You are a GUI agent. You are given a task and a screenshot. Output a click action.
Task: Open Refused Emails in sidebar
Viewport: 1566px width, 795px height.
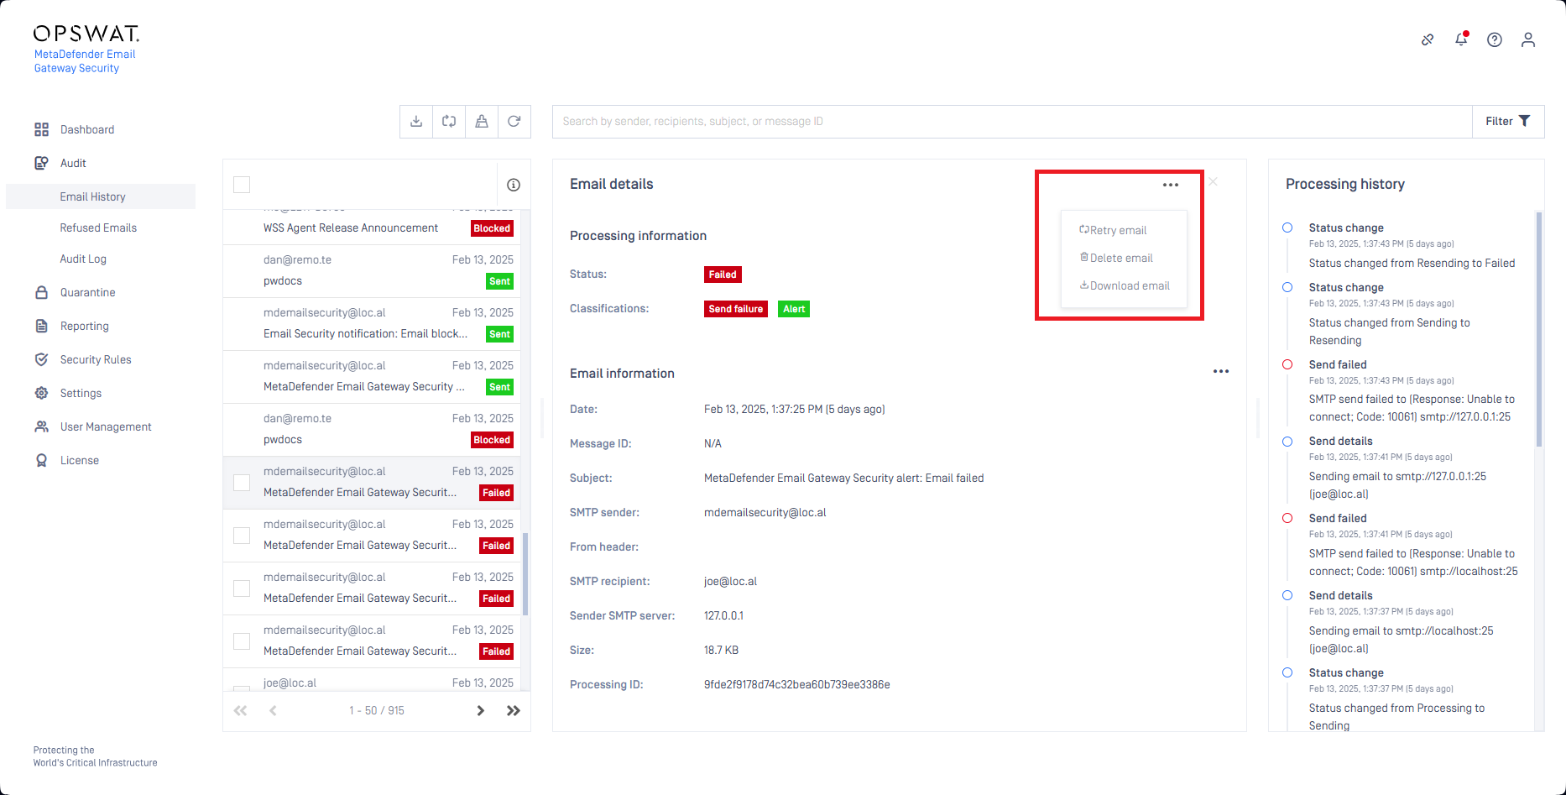[x=98, y=228]
